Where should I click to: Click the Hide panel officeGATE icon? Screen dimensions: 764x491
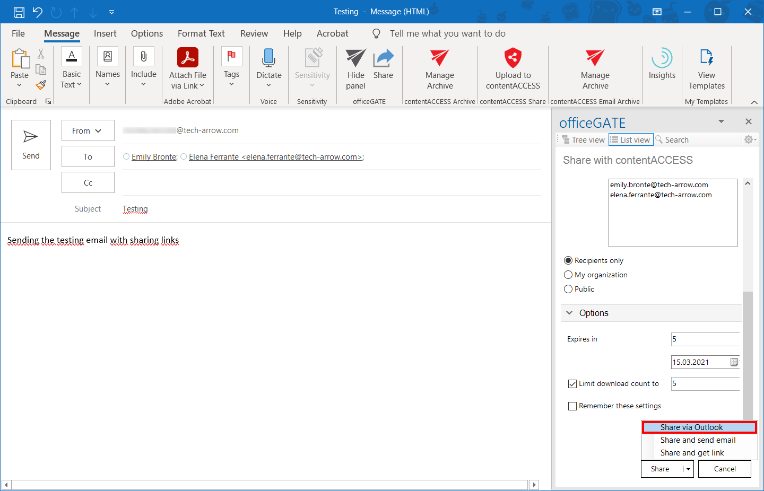click(355, 58)
